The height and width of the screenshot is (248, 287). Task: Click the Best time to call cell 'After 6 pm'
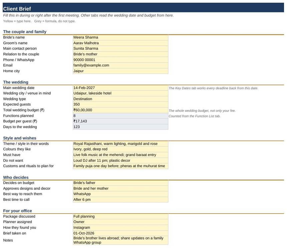click(x=120, y=200)
